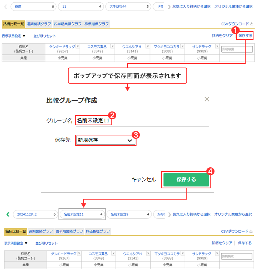The width and height of the screenshot is (255, 269).
Task: Open サンドラッグ stock link in lower table
Action: click(202, 254)
